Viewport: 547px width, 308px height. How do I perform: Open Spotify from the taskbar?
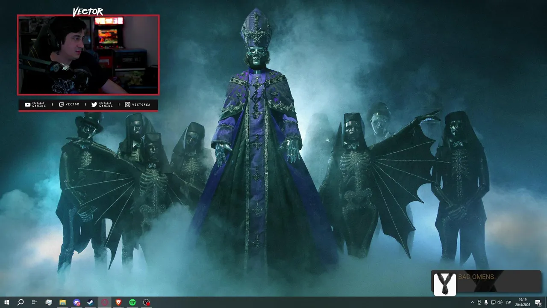(132, 302)
